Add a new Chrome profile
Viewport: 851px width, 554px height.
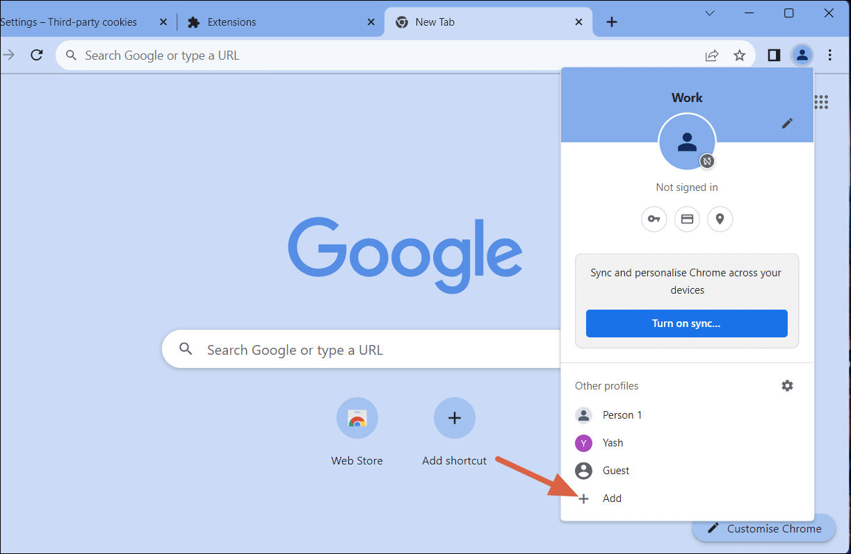point(611,498)
